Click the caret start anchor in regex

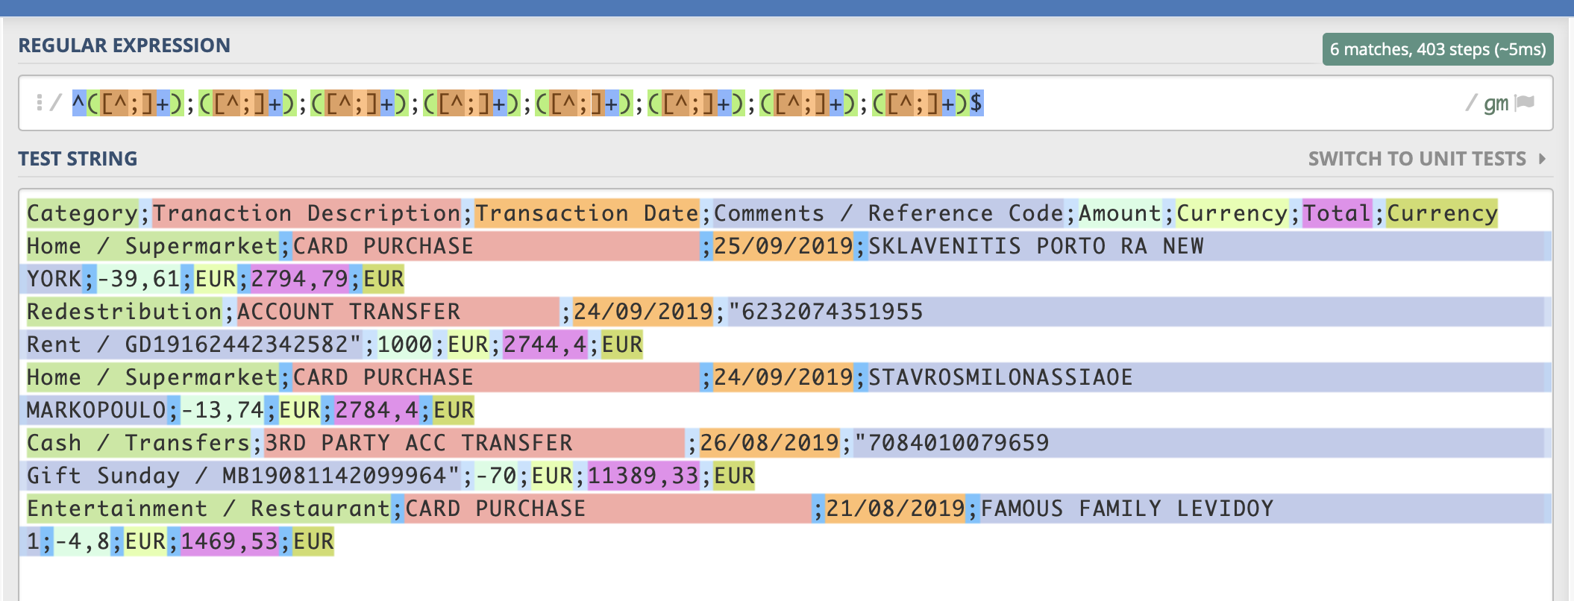click(79, 103)
